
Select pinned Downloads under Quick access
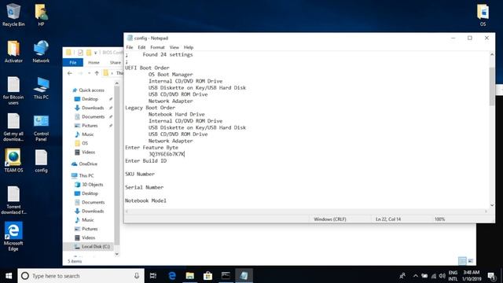[x=93, y=108]
